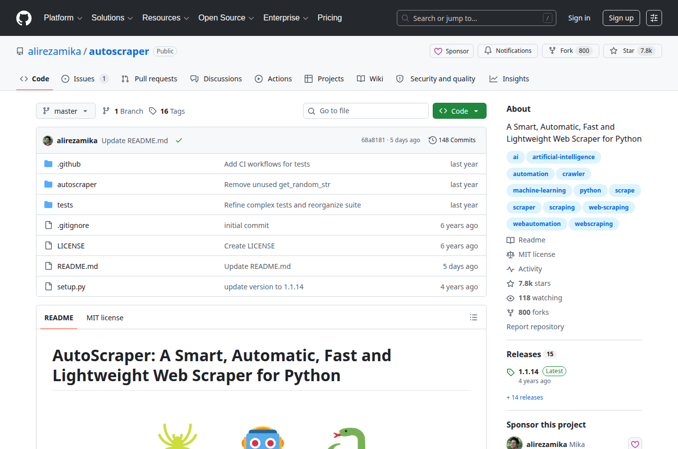Click the LICENSE file icon
The width and height of the screenshot is (678, 449).
click(x=48, y=246)
